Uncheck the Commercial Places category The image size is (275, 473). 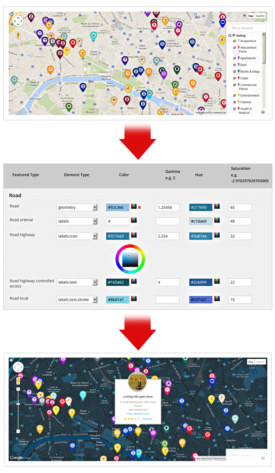(235, 85)
